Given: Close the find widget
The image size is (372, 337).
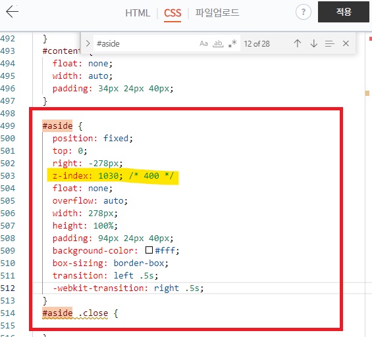Looking at the screenshot, I should pyautogui.click(x=346, y=43).
